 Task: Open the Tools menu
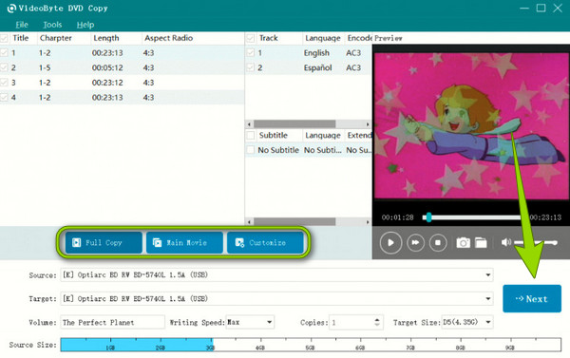pyautogui.click(x=52, y=25)
